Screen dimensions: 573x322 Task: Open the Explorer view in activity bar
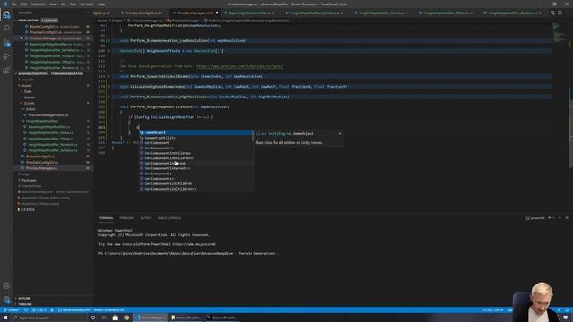(x=6, y=14)
